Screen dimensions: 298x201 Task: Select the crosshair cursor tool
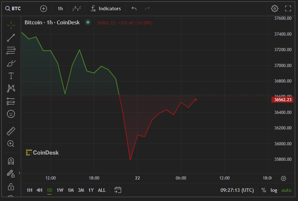point(11,25)
